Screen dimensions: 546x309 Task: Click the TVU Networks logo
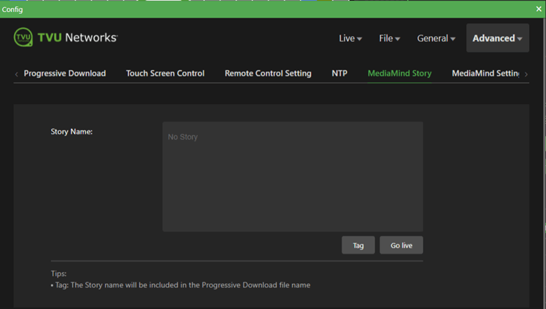(66, 37)
